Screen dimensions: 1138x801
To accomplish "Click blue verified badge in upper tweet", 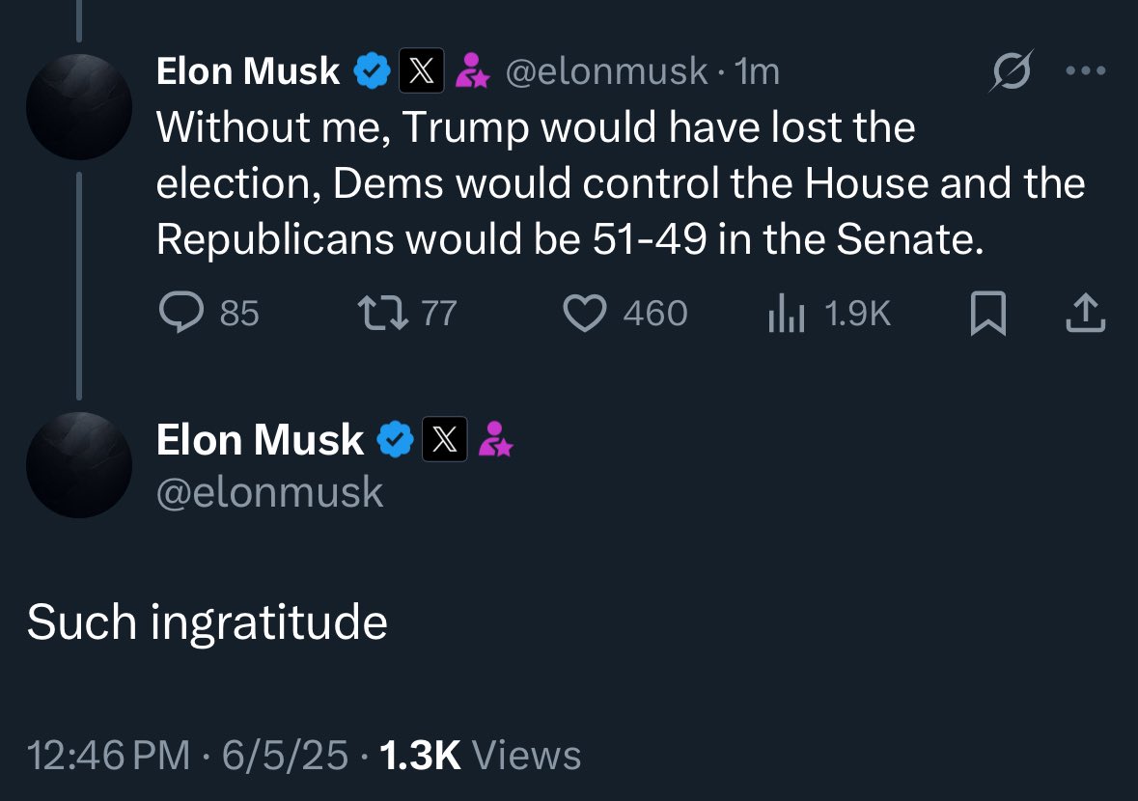I will [373, 70].
